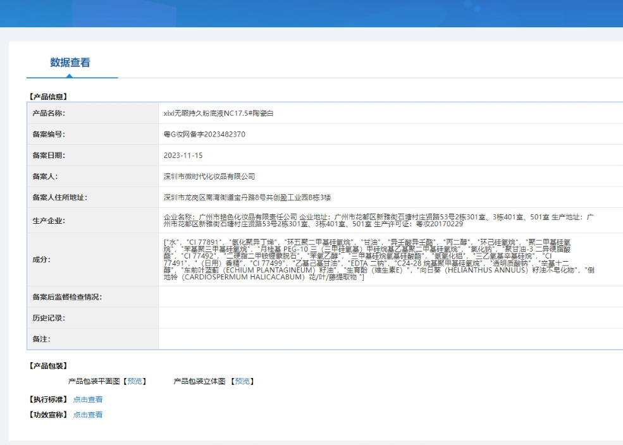Click the 备案日期 row label
This screenshot has height=445, width=623.
49,155
